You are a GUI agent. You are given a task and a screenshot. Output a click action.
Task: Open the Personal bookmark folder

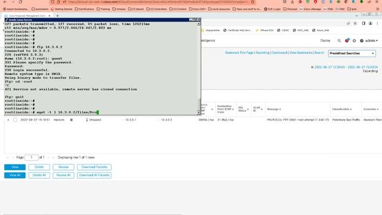click(290, 9)
